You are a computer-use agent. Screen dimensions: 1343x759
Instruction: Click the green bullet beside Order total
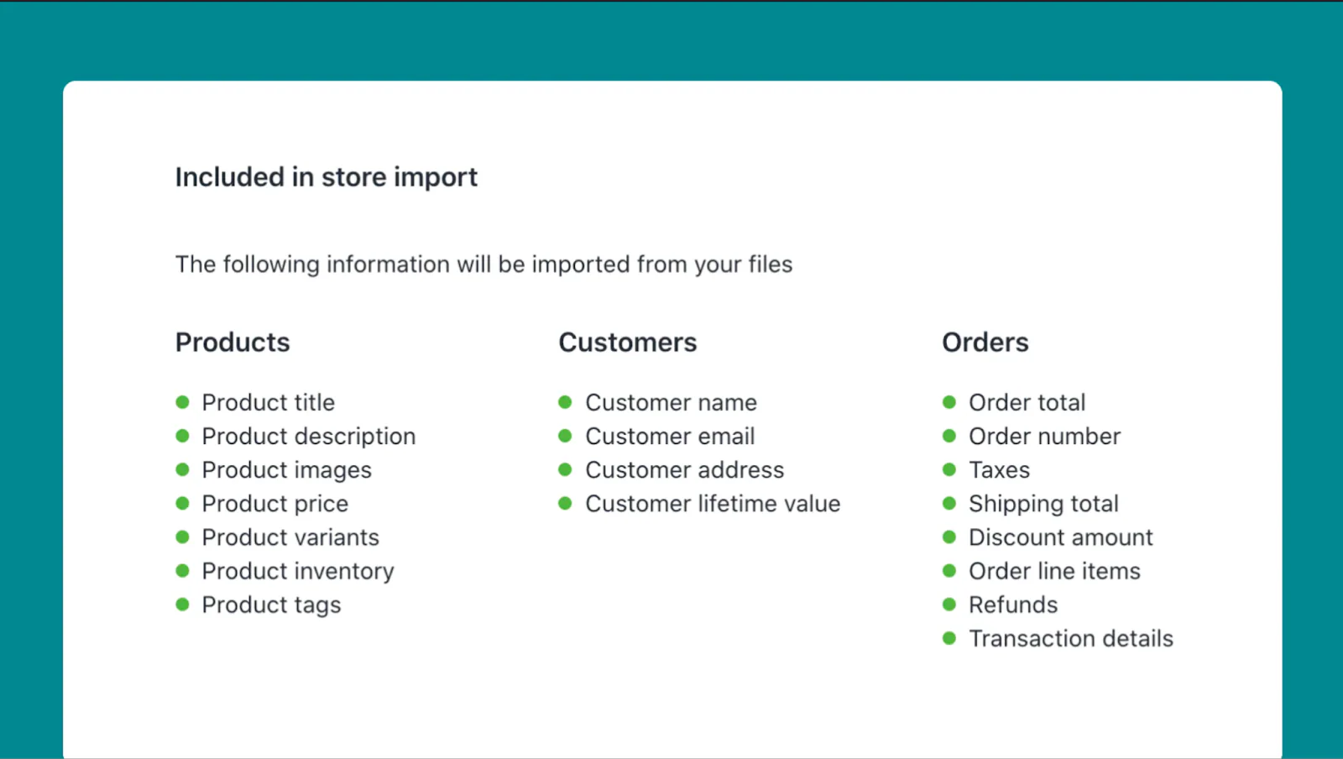coord(948,402)
